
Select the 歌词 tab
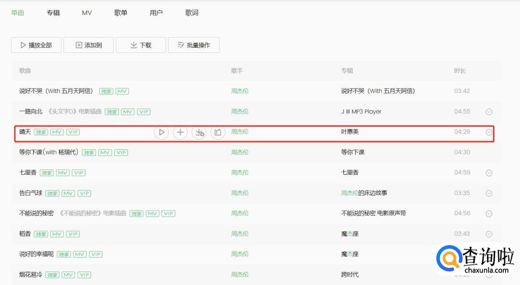tap(192, 13)
